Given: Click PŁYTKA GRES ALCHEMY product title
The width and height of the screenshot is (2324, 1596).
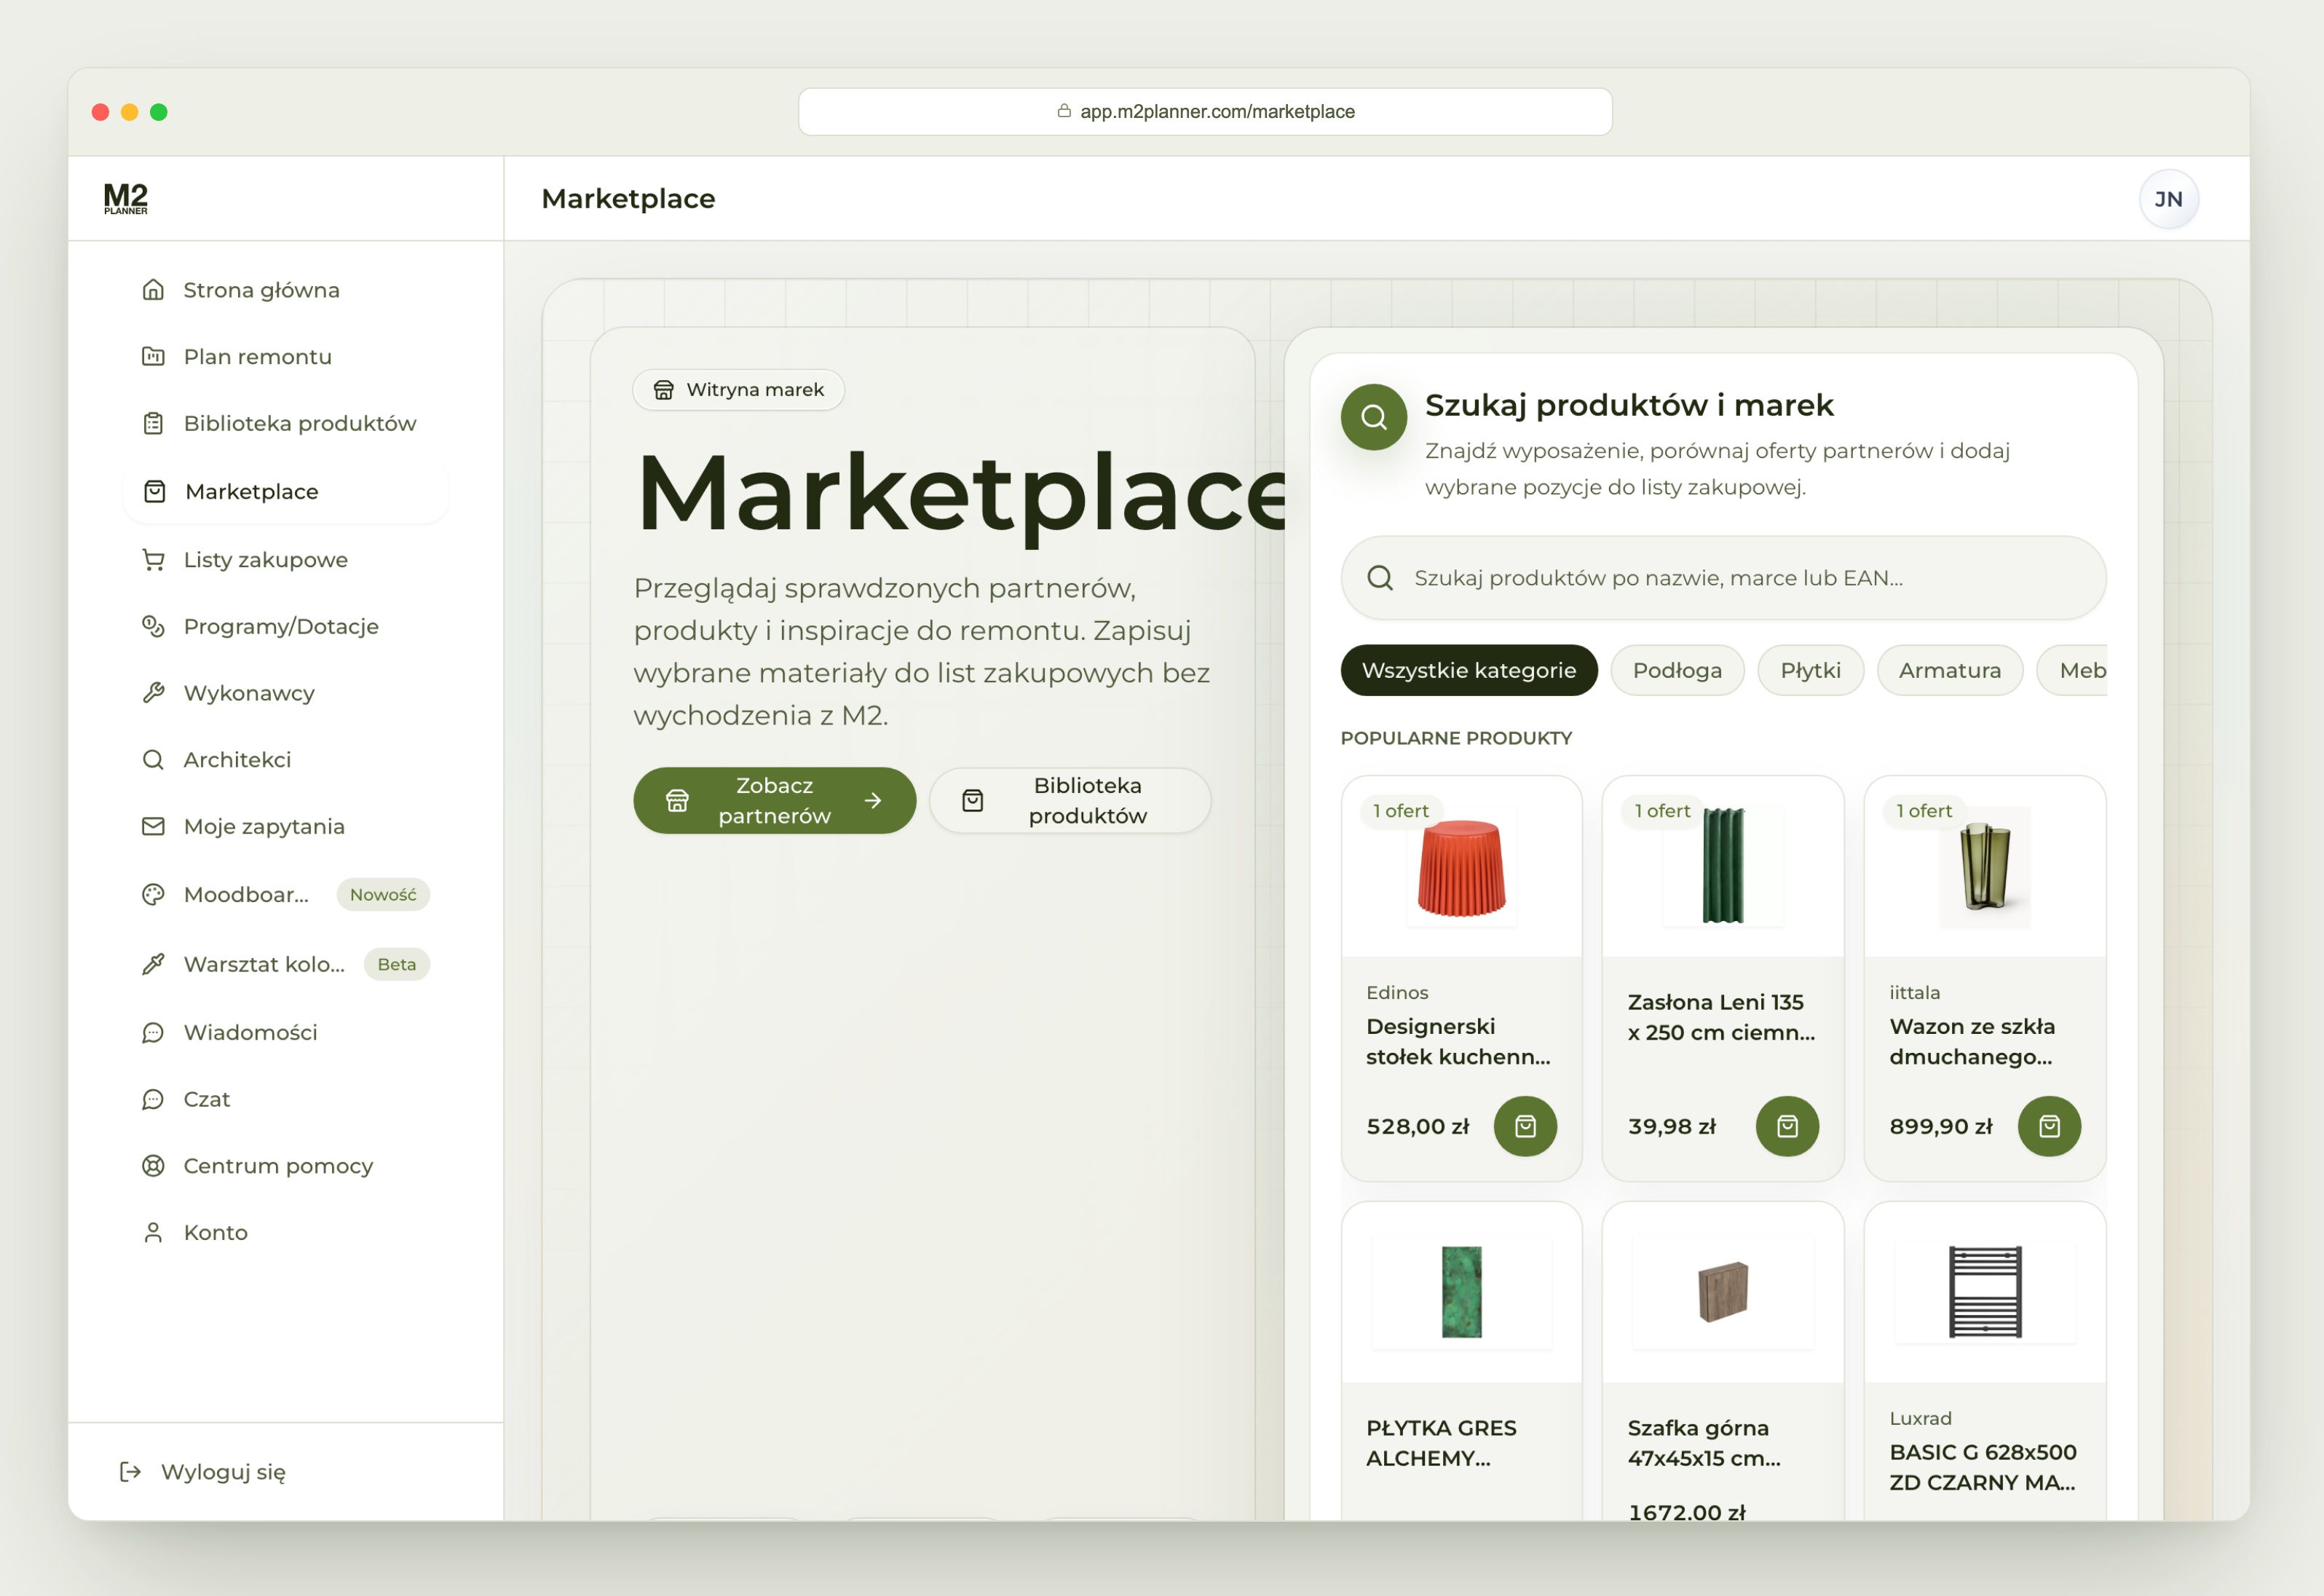Looking at the screenshot, I should pyautogui.click(x=1441, y=1443).
